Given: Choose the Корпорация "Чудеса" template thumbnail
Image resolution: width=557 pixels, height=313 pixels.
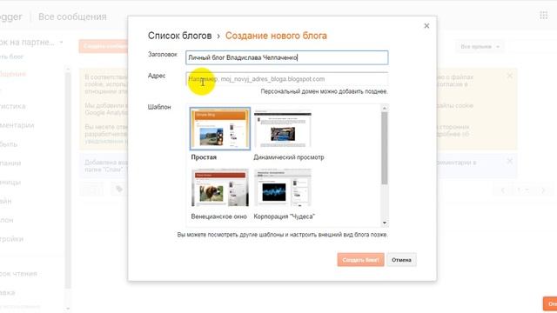Looking at the screenshot, I should tap(282, 188).
